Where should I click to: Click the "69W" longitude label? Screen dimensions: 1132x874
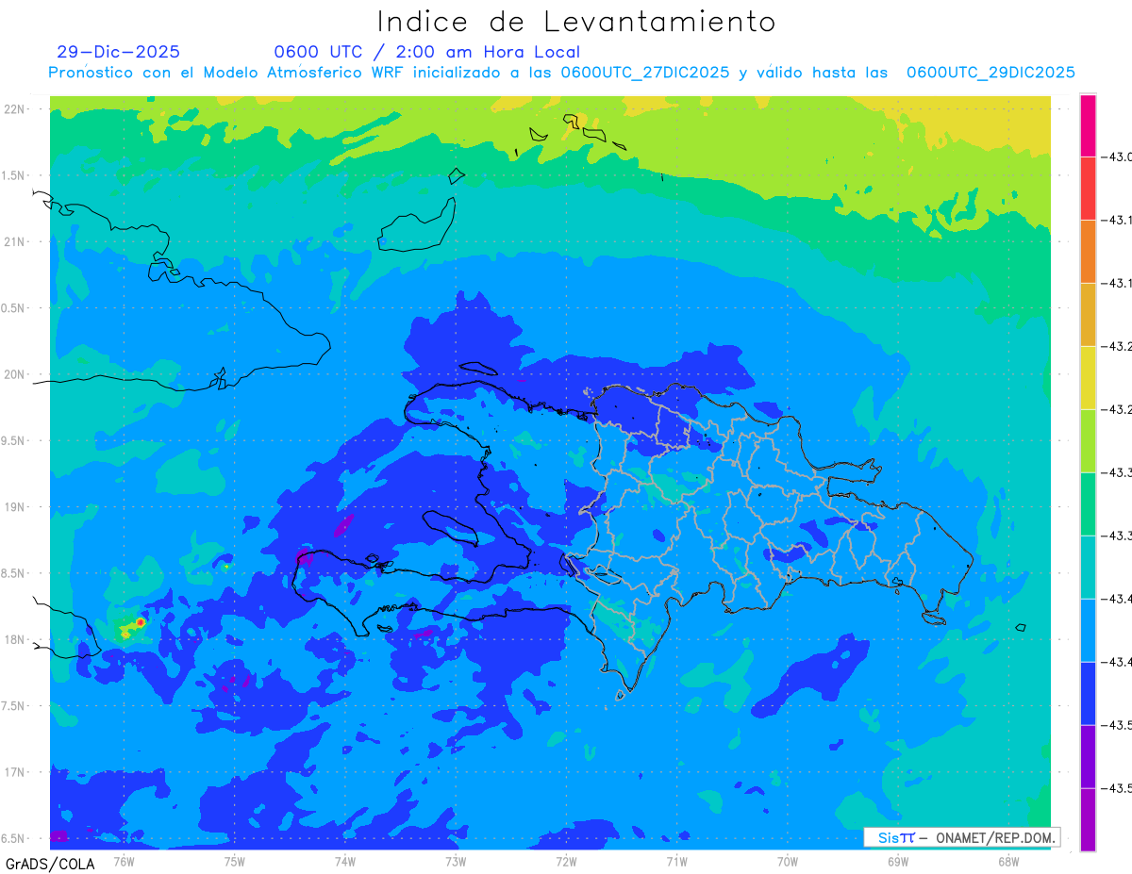[x=897, y=861]
